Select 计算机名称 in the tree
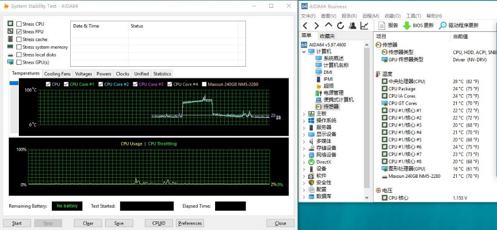 pyautogui.click(x=336, y=65)
